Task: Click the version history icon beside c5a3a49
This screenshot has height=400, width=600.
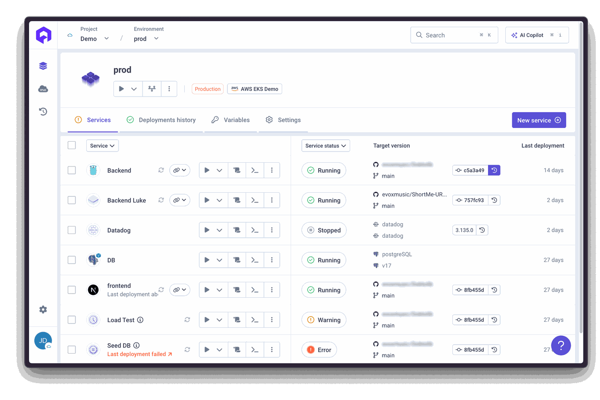Action: (x=494, y=170)
